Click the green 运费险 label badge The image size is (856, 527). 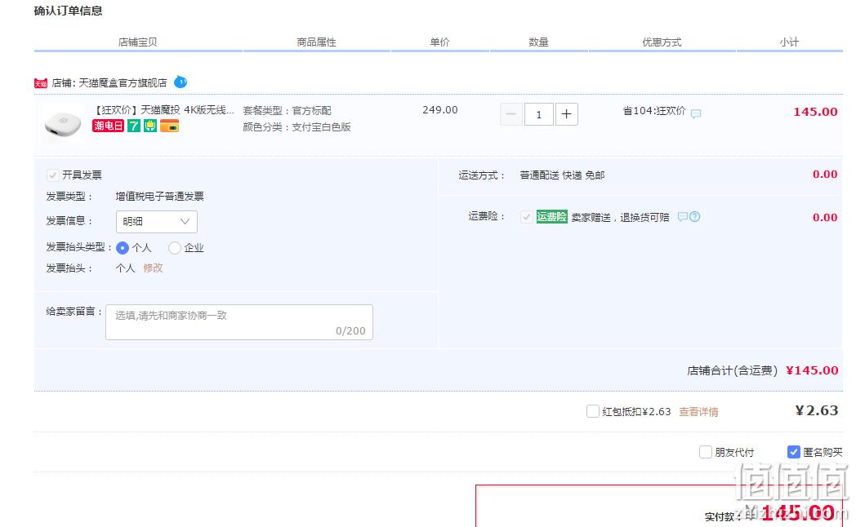(552, 217)
